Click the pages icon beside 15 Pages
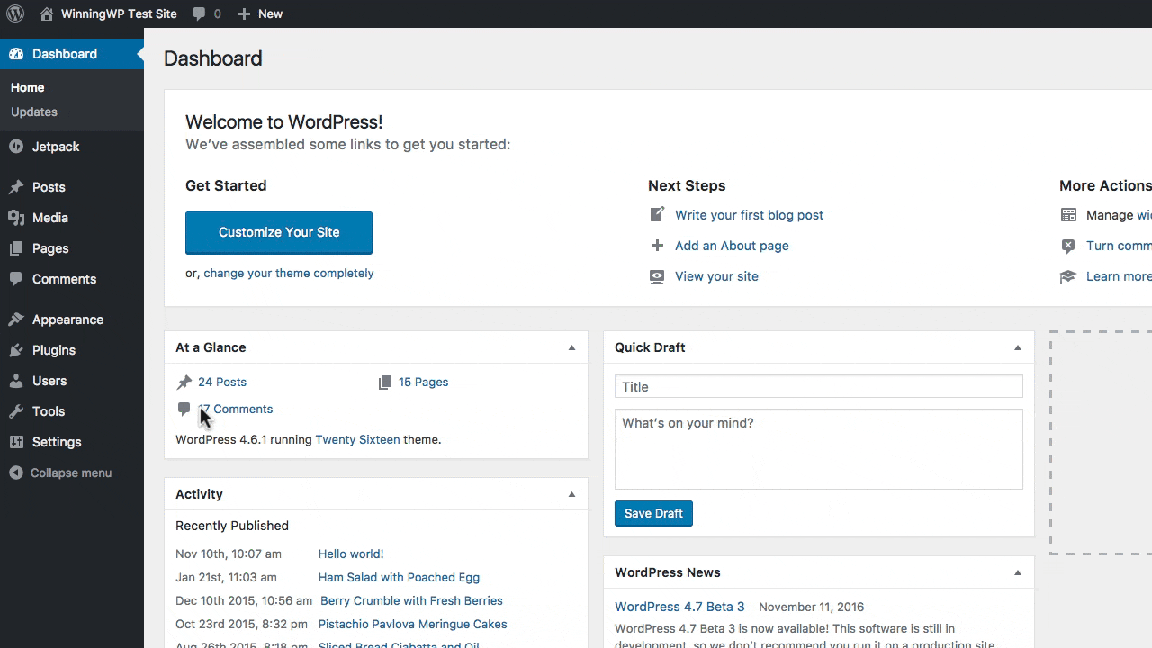Image resolution: width=1152 pixels, height=648 pixels. 385,382
